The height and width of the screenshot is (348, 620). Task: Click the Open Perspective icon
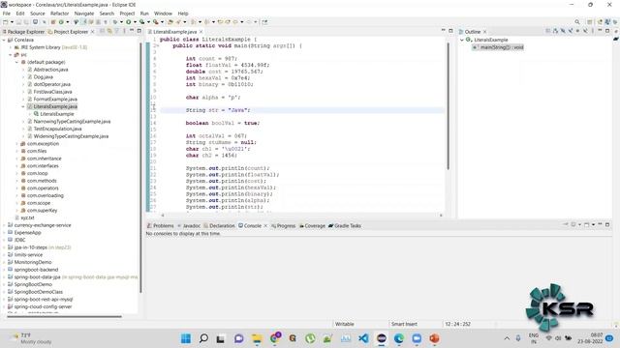pos(590,22)
